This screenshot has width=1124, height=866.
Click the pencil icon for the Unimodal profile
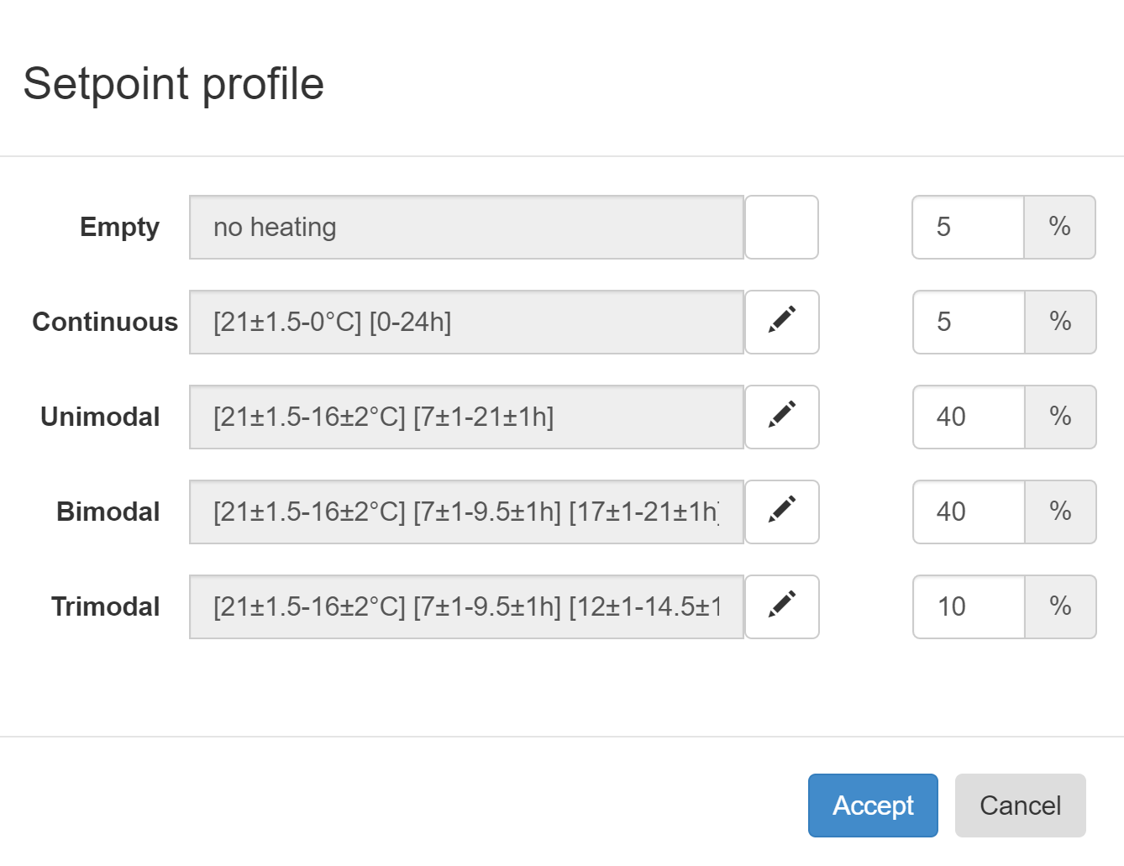click(781, 417)
